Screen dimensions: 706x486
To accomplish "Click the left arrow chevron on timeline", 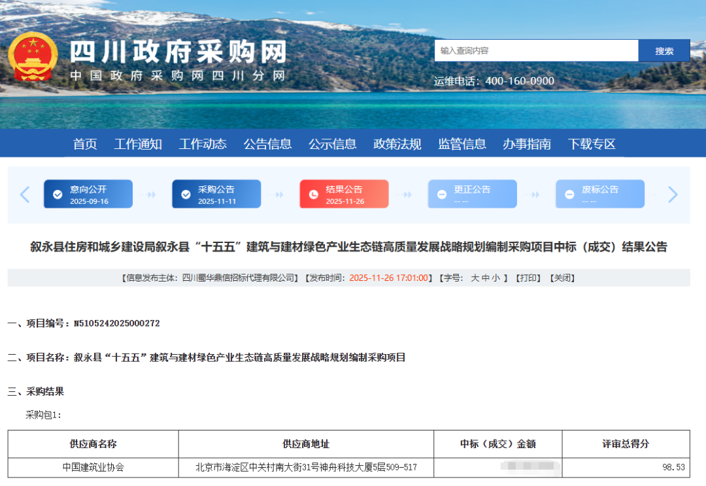I will (25, 194).
